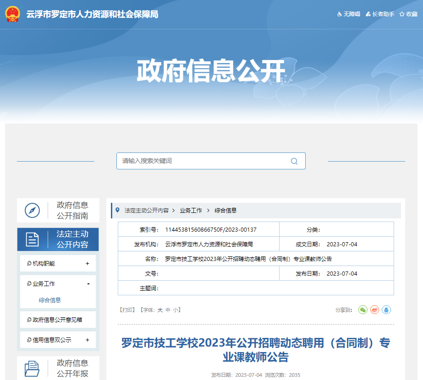Click the national emblem logo
The image size is (423, 380).
(x=13, y=14)
